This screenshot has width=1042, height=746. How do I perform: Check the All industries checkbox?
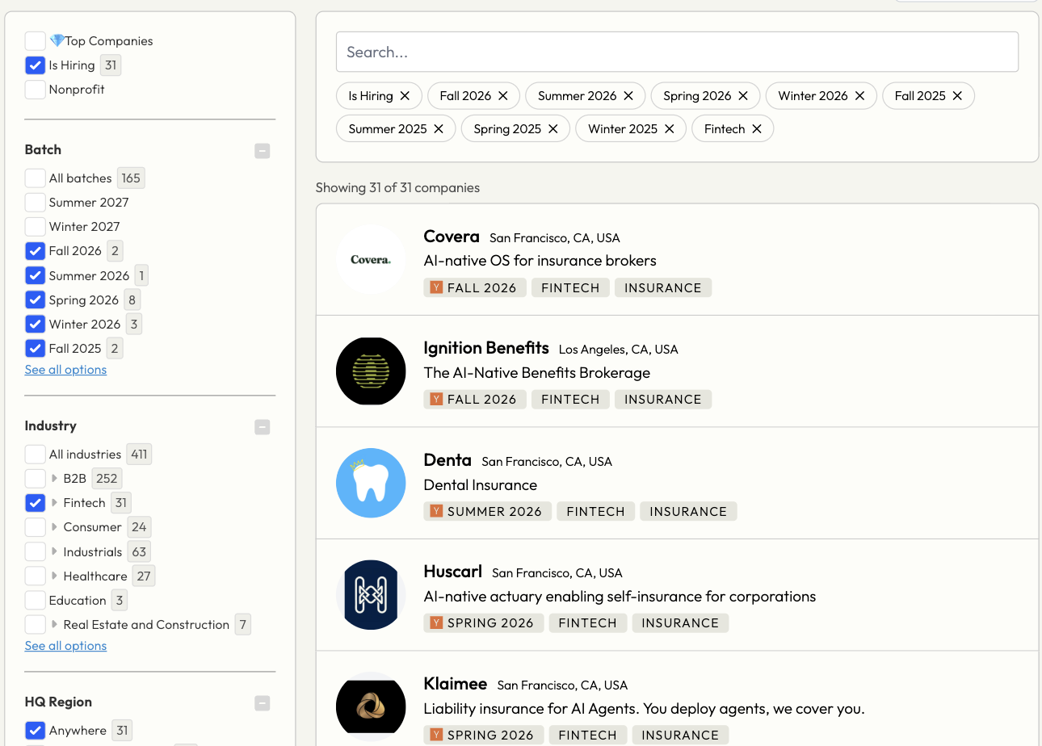(x=35, y=455)
